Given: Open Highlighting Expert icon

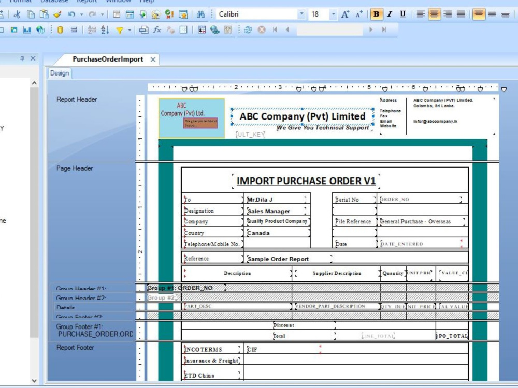Looking at the screenshot, I should (x=202, y=29).
